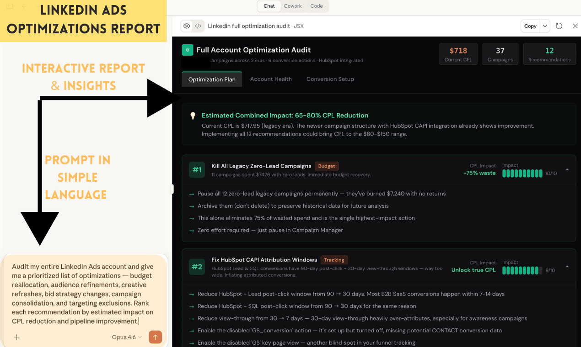This screenshot has height=347, width=581.
Task: Switch to the Account Health tab
Action: [271, 79]
